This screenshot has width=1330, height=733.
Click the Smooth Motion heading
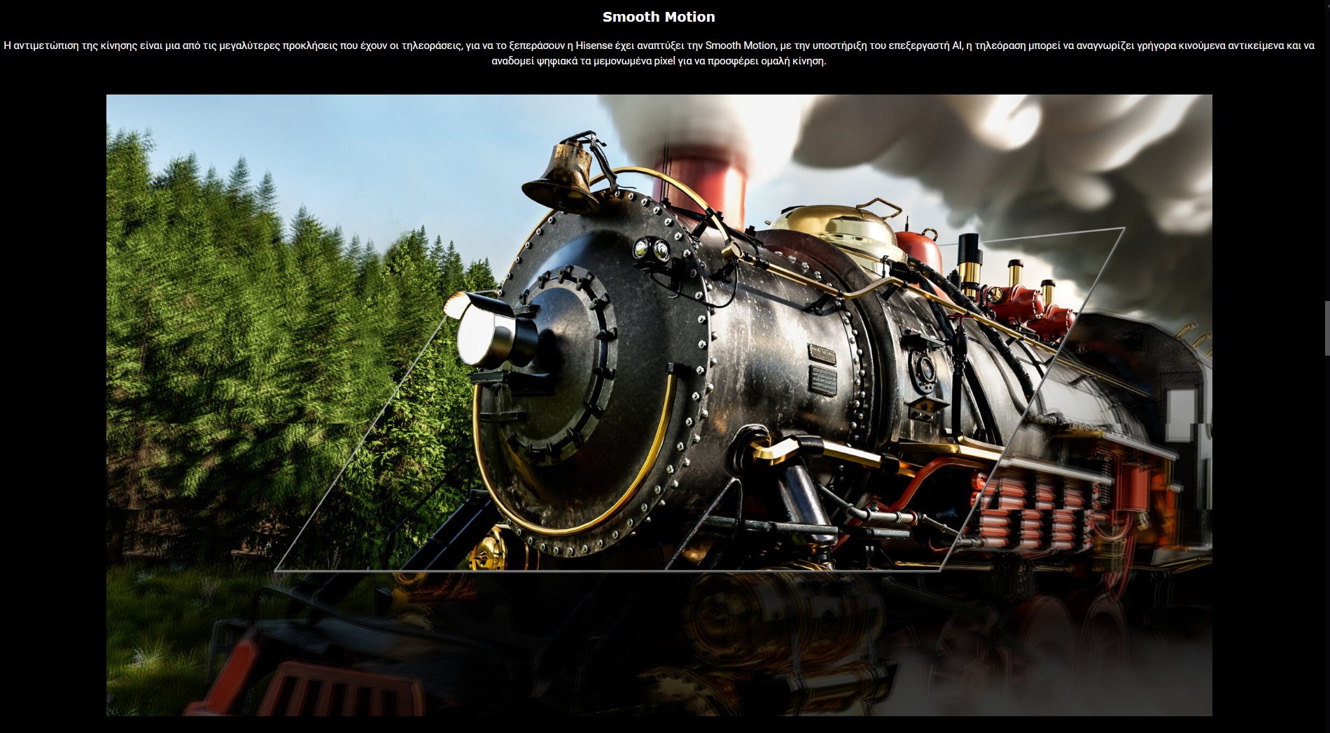coord(659,17)
